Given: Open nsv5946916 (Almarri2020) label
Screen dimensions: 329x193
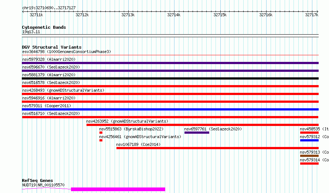Looking at the screenshot, I should (49, 98).
